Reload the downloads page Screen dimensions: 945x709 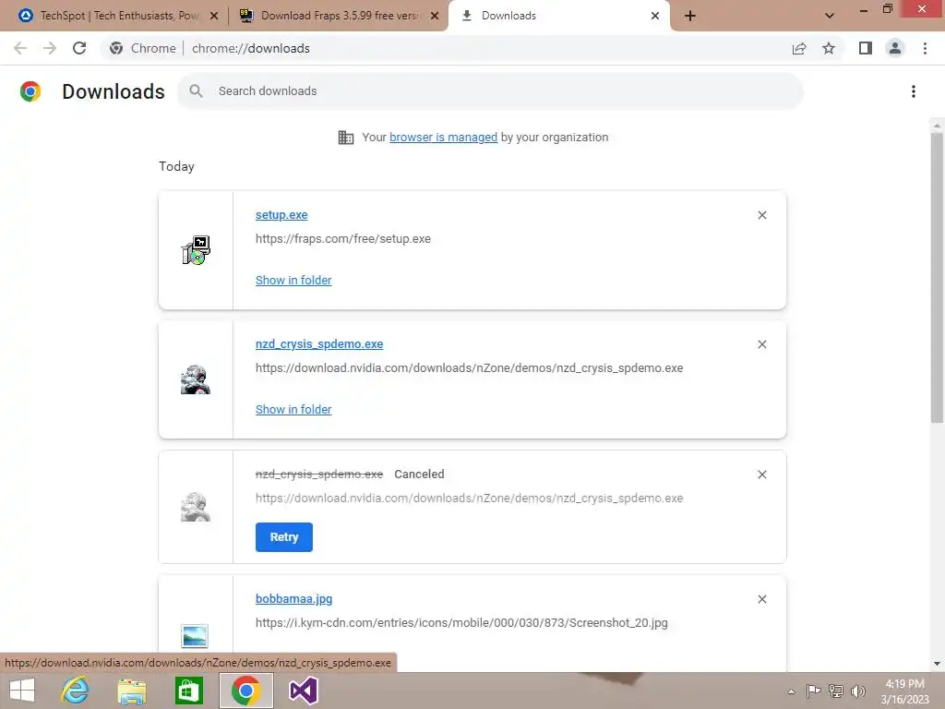[x=79, y=48]
